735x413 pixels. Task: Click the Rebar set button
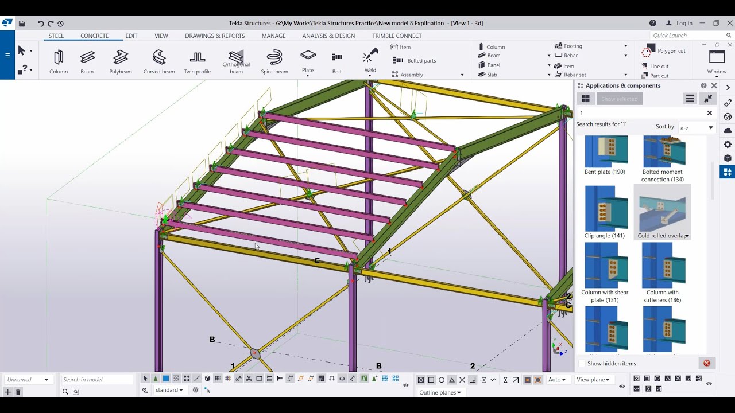(x=570, y=75)
